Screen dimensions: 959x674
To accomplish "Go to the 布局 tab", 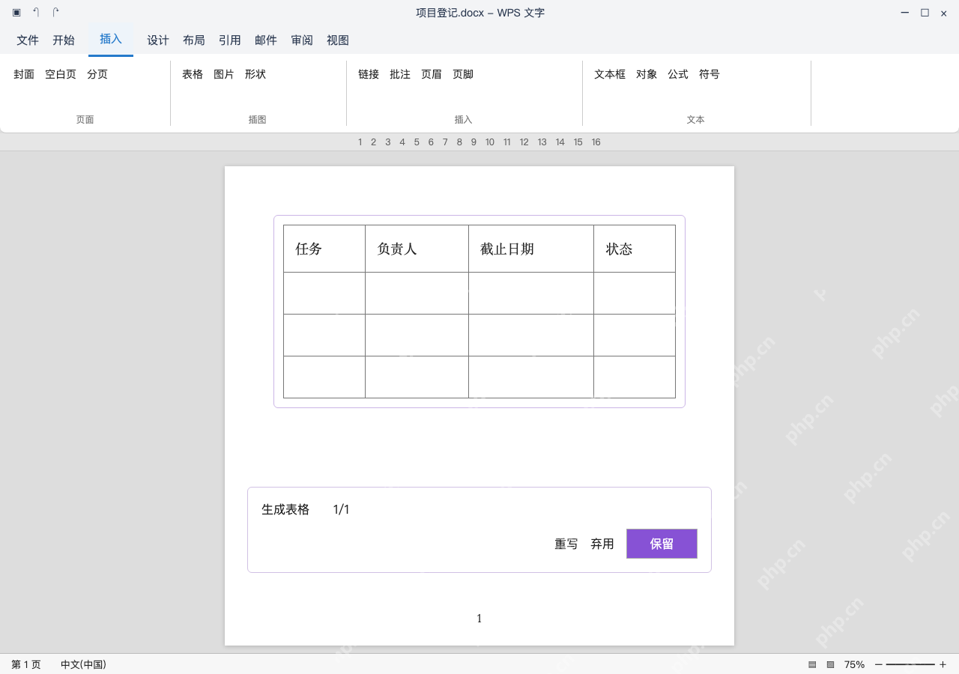I will 194,40.
